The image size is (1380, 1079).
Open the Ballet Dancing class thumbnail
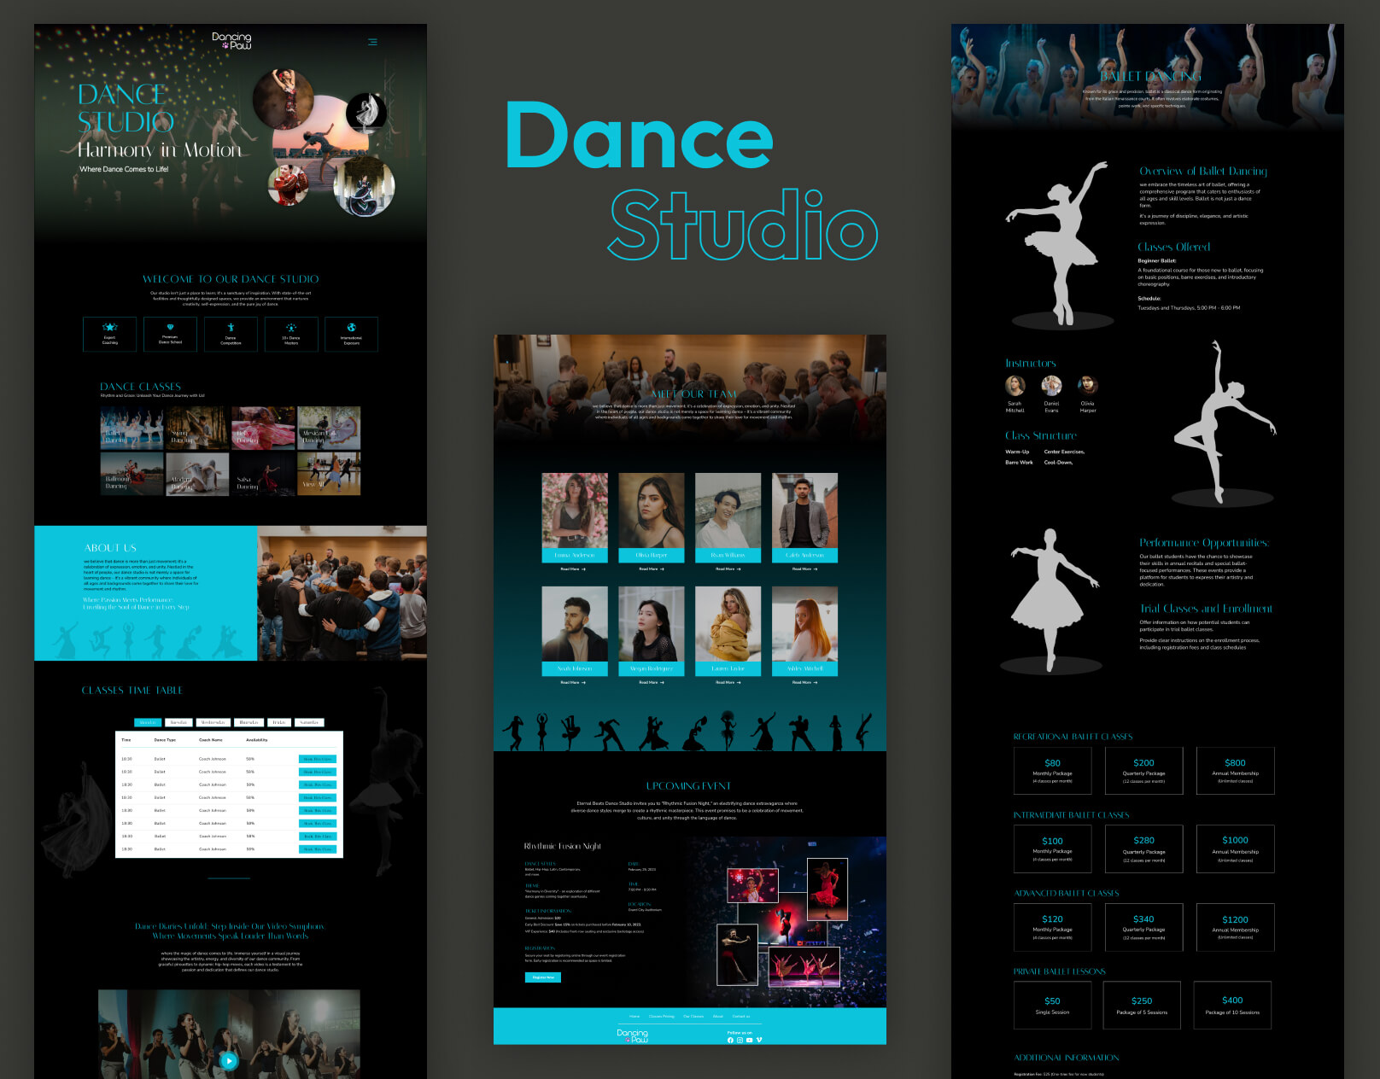pyautogui.click(x=132, y=428)
